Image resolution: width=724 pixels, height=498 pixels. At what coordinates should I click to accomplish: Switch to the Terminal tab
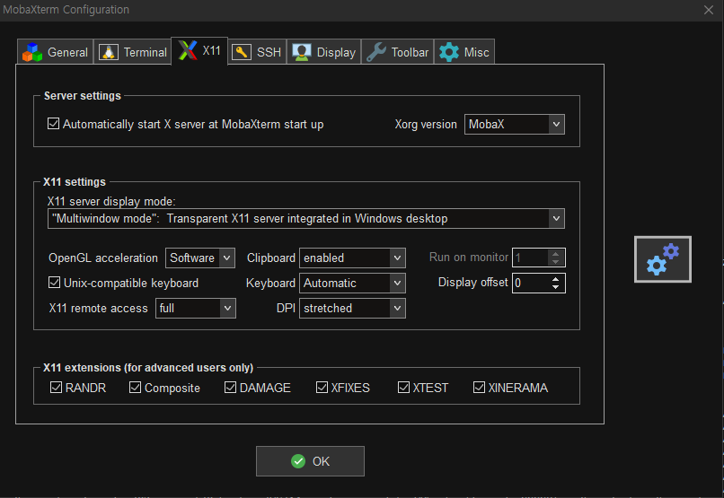(x=133, y=52)
